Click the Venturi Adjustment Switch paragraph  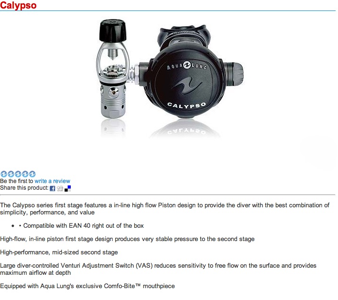click(x=158, y=269)
